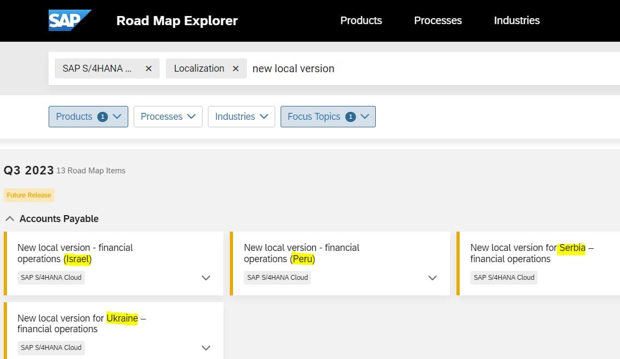Viewport: 620px width, 359px height.
Task: Click the search field with 'new local version'
Action: 428,68
